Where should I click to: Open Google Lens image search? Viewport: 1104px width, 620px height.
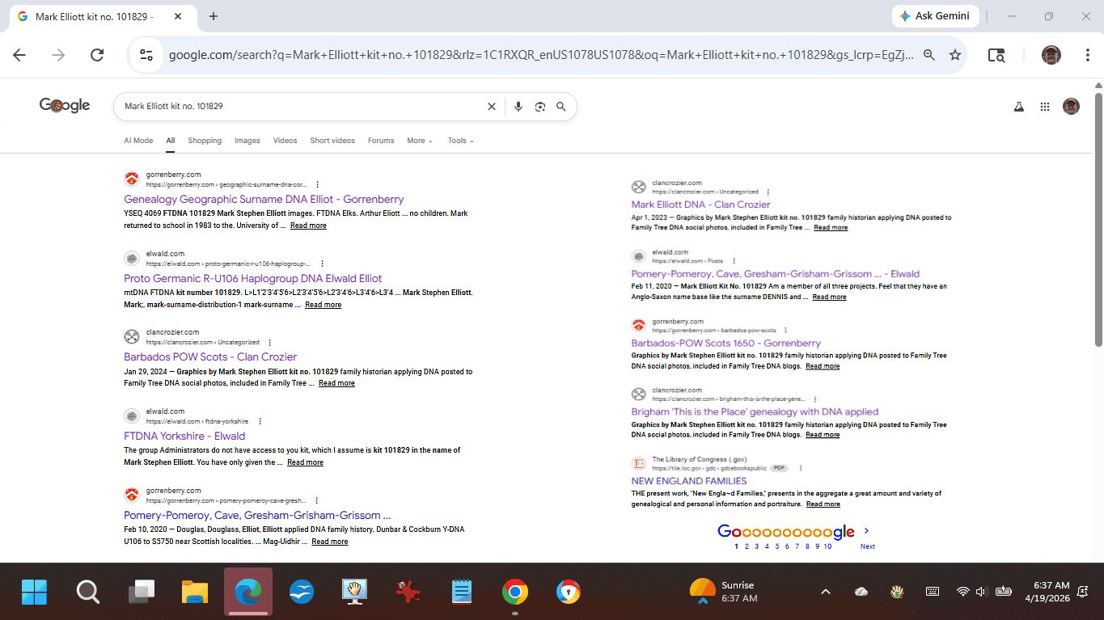(540, 107)
